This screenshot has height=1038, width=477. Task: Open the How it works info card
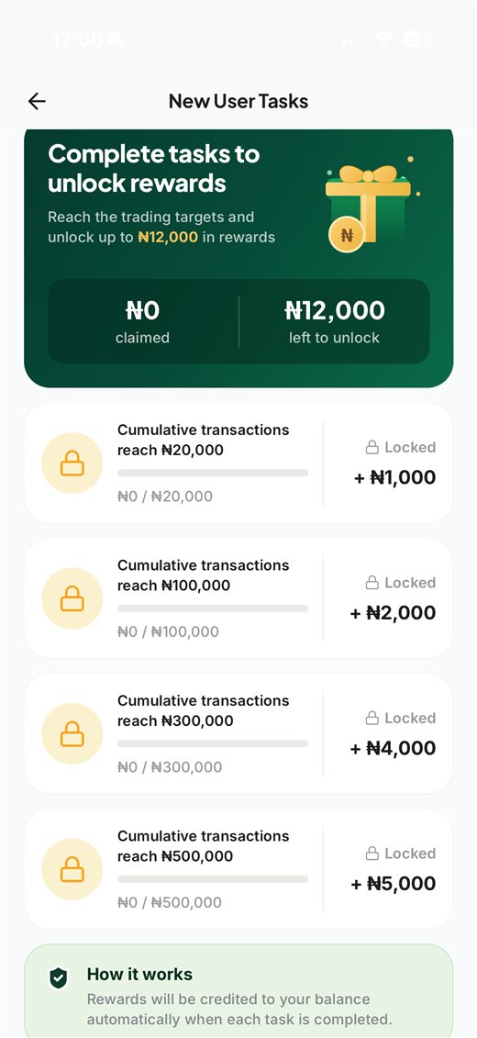(238, 991)
